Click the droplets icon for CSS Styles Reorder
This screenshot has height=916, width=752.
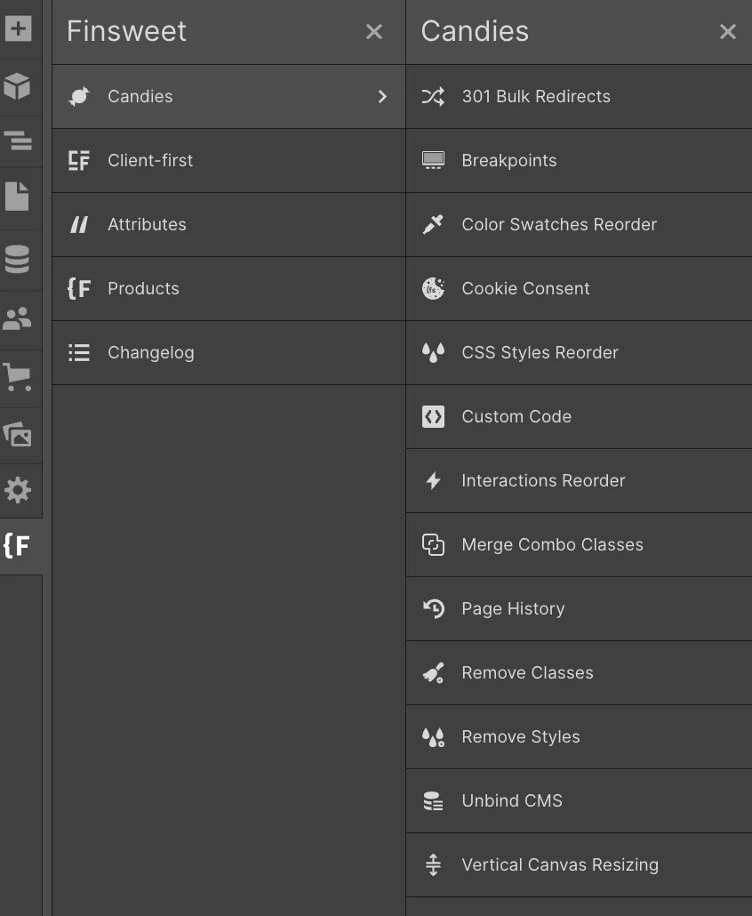click(433, 353)
